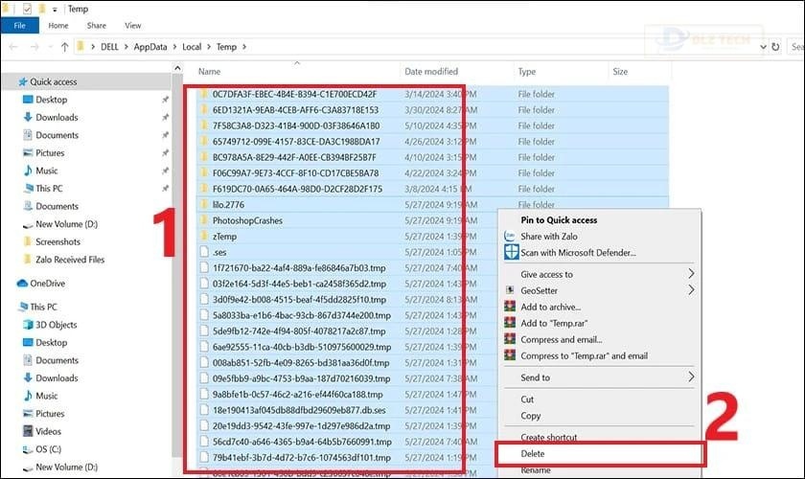Open Screenshots folder in sidebar
Viewport: 805px width, 479px height.
click(x=57, y=241)
